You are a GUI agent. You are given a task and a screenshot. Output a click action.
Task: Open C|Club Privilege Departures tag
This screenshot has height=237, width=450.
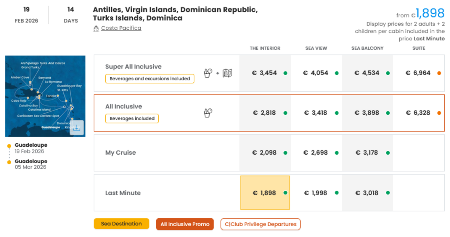pyautogui.click(x=261, y=224)
